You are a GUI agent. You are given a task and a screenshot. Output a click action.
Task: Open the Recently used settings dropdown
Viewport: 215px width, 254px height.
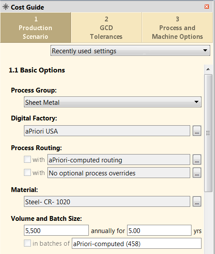(x=130, y=51)
